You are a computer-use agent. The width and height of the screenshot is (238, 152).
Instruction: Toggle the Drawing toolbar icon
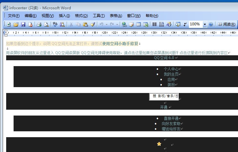pyautogui.click(x=169, y=24)
